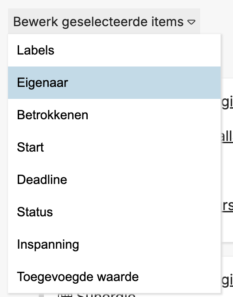Viewport: 233px width, 297px height.
Task: Open the cut-off link beside the Status row
Action: click(x=227, y=206)
